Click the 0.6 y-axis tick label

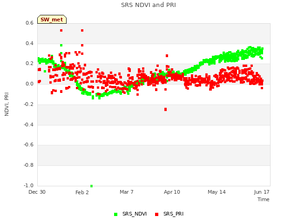coord(29,23)
